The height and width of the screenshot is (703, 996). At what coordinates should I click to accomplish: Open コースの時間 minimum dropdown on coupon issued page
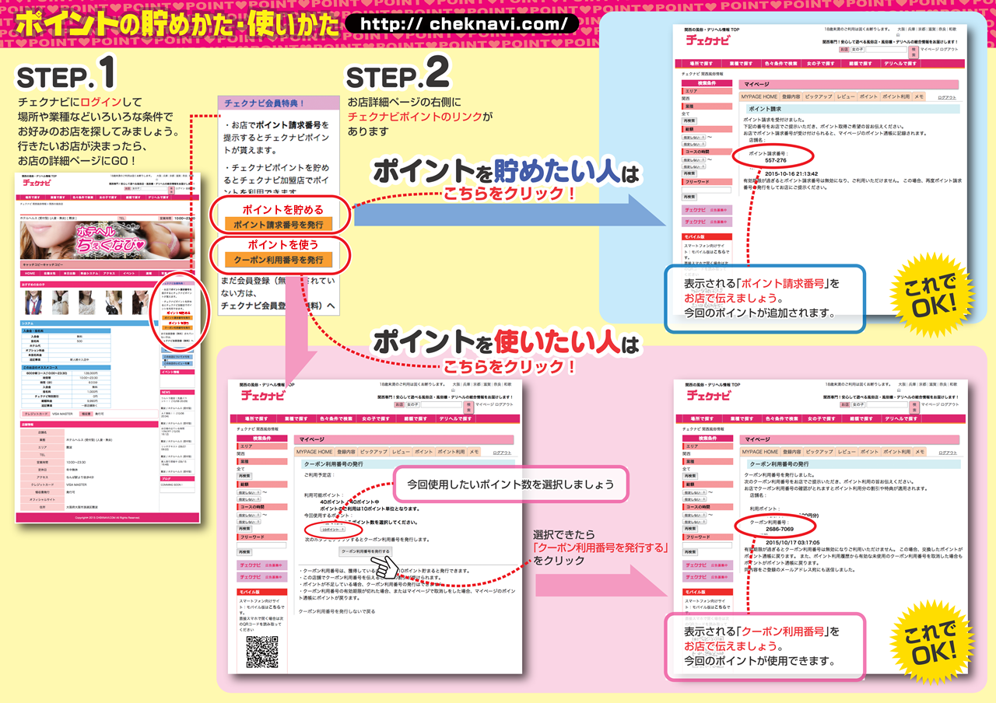695,515
